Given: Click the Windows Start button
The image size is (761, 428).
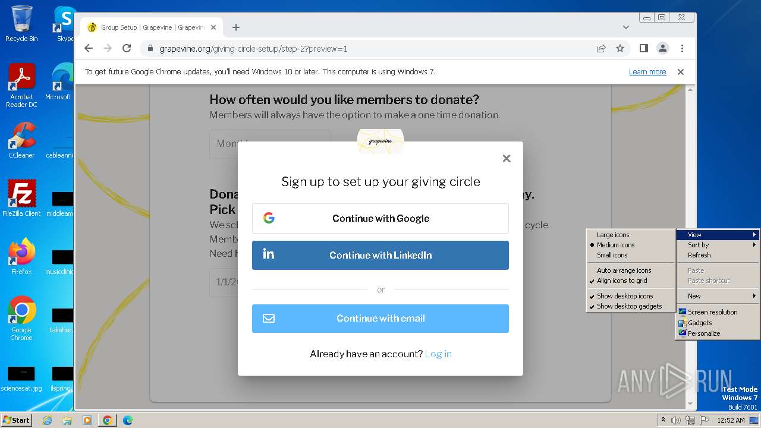Looking at the screenshot, I should click(x=16, y=420).
